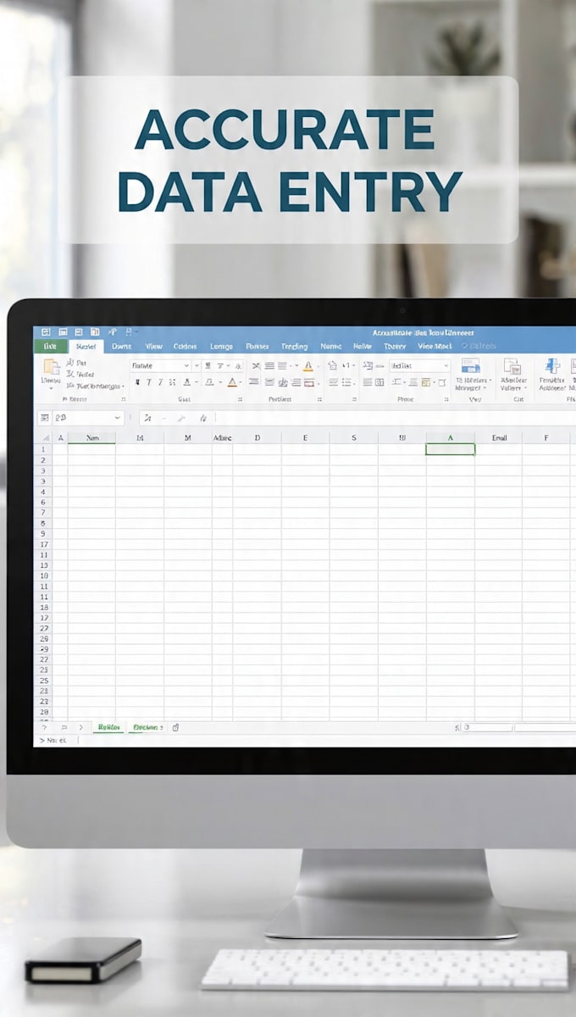Click into the formula bar
Viewport: 576px width, 1017px height.
(x=394, y=418)
